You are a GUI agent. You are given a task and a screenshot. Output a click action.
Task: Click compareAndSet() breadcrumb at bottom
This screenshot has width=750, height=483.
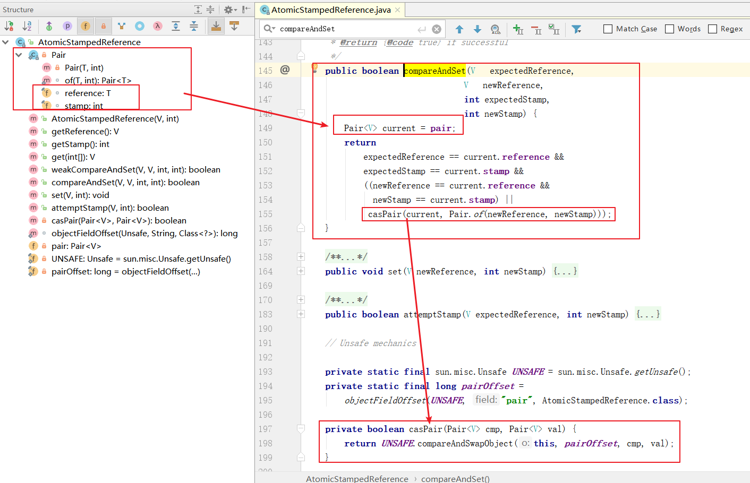[x=455, y=479]
